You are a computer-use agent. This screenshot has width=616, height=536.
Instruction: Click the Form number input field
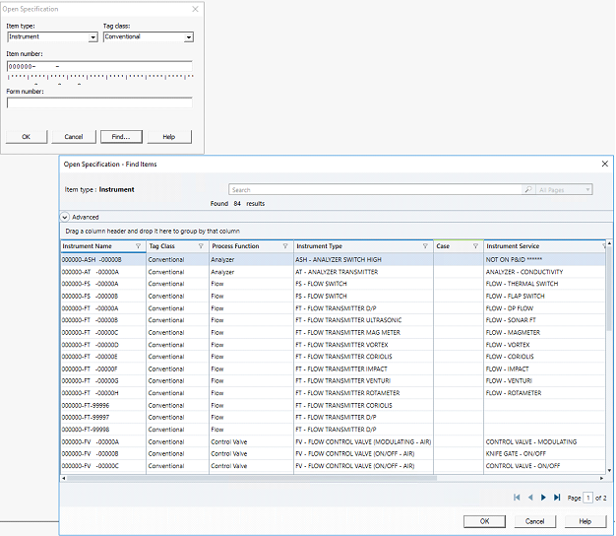click(98, 101)
